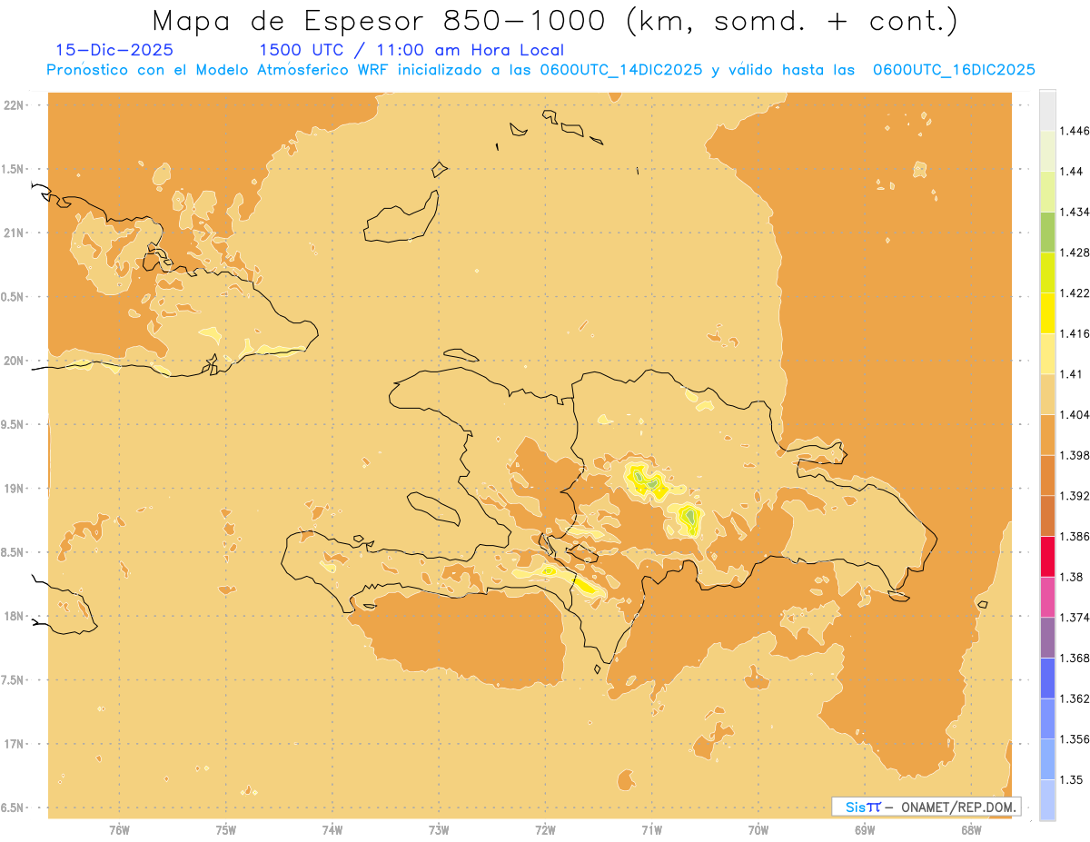
Task: Click legend value '1.35'
Action: (x=1072, y=779)
